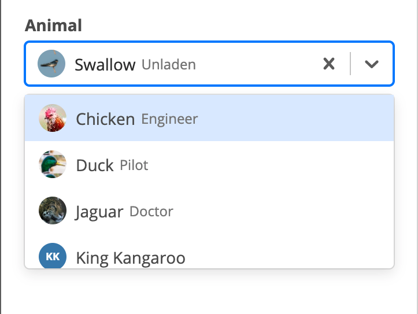Click the Engineer subtitle text
This screenshot has height=314, width=418.
[169, 119]
